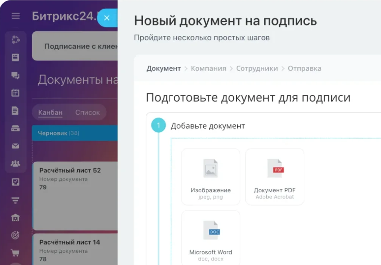Image resolution: width=381 pixels, height=265 pixels.
Task: Open the online store cart icon
Action: coord(15,253)
